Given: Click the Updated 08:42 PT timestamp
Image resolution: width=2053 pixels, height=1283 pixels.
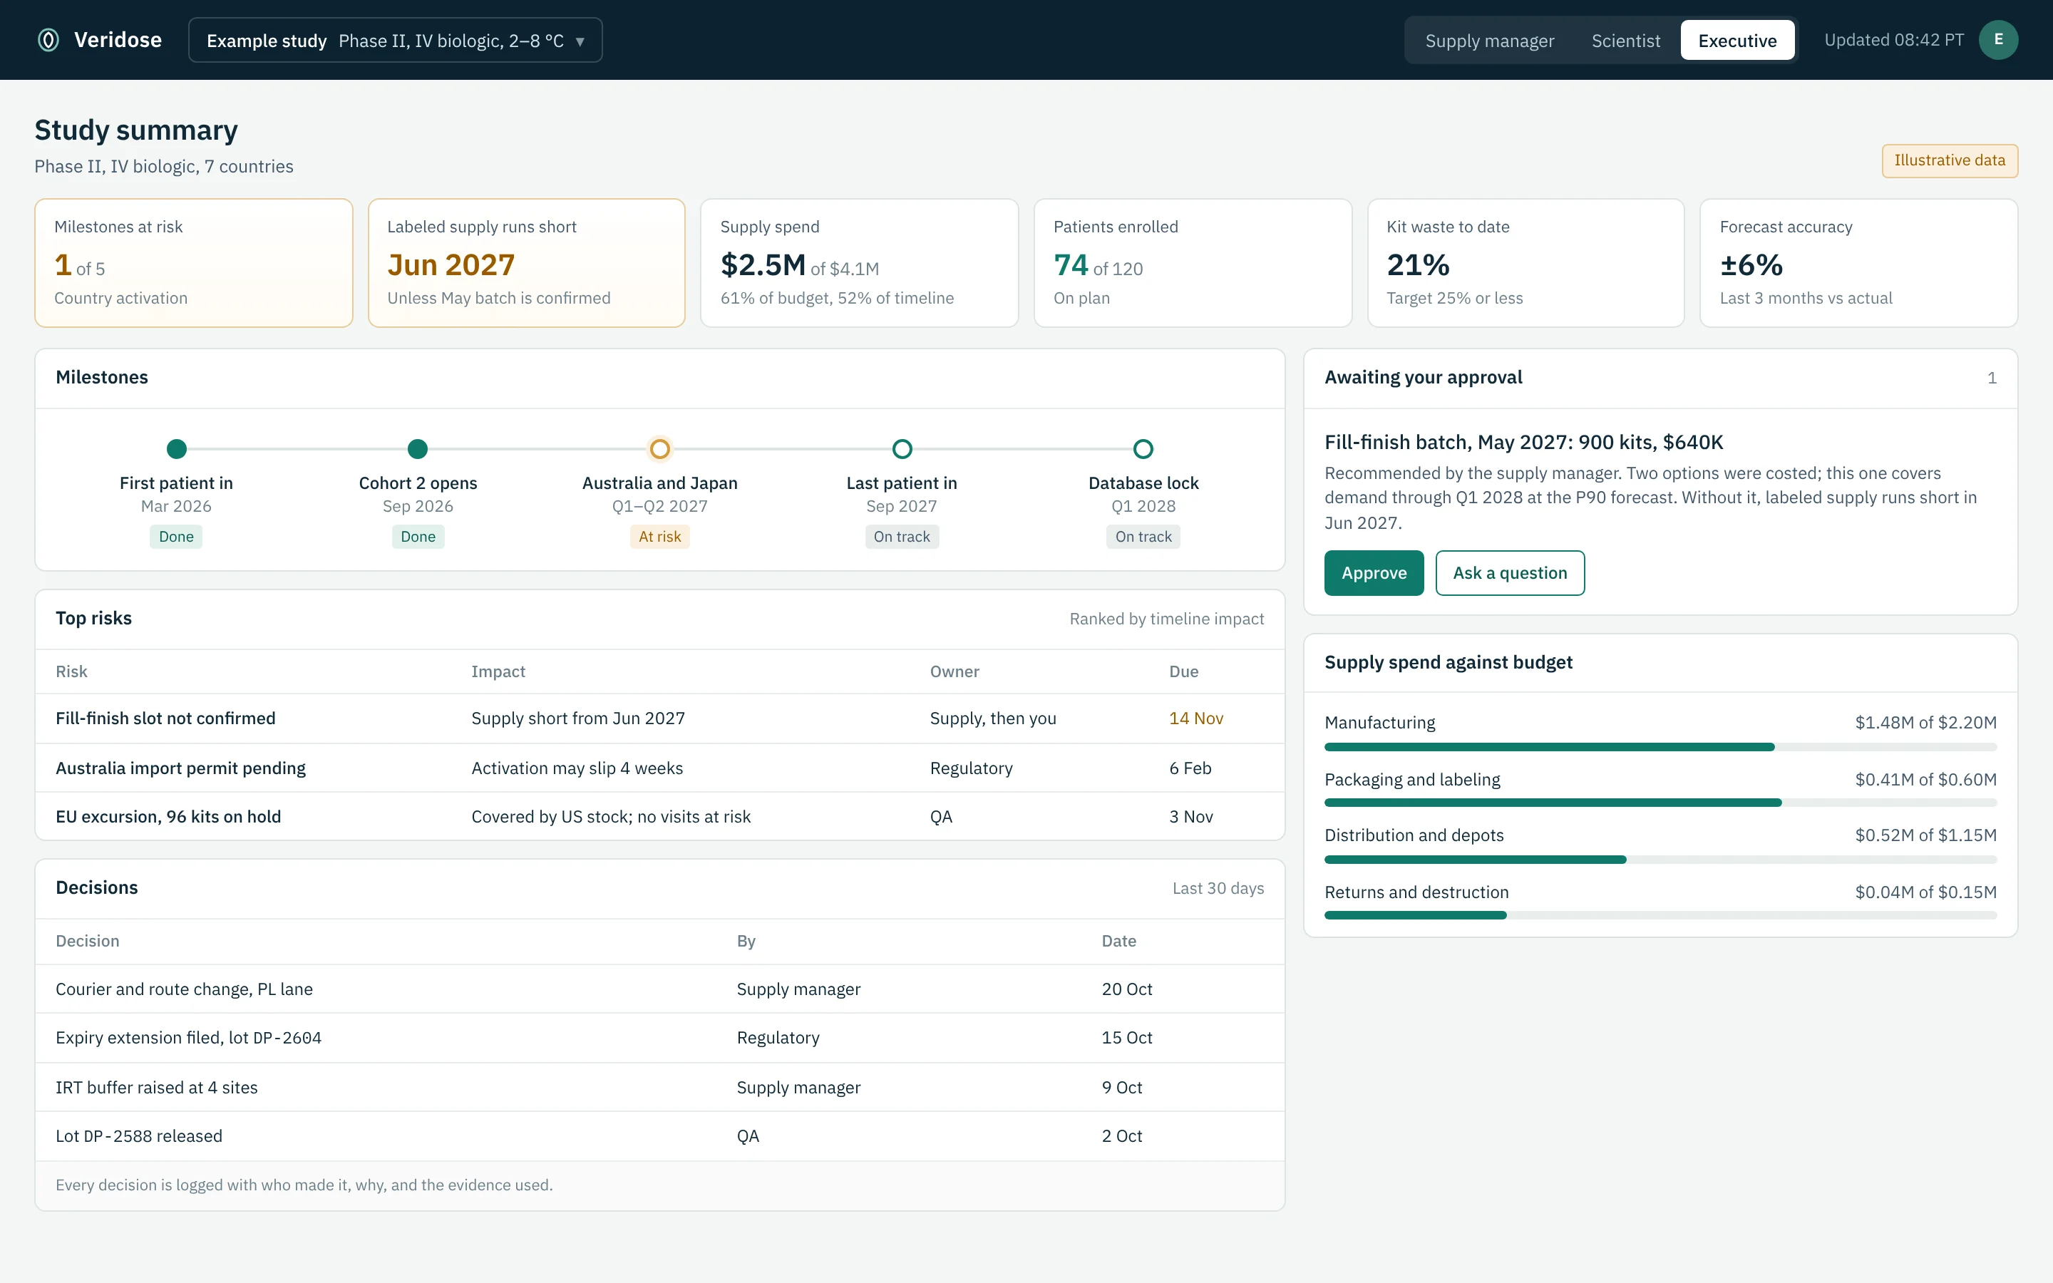Looking at the screenshot, I should 1893,40.
